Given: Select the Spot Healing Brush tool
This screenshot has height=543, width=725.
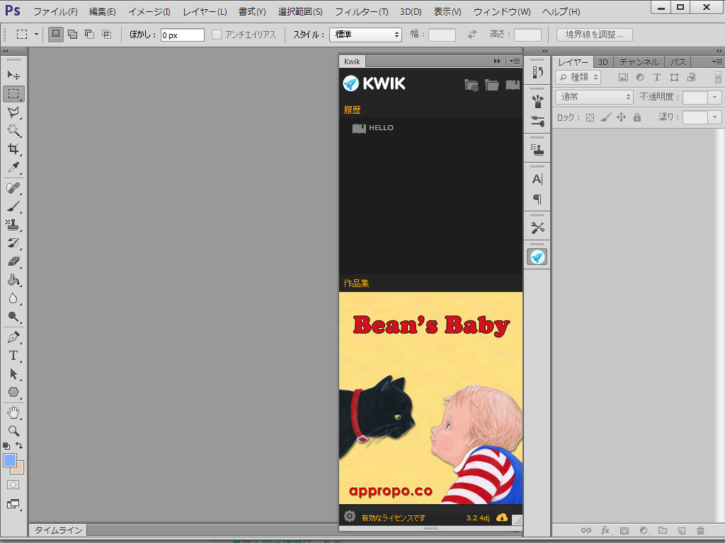Looking at the screenshot, I should (13, 188).
